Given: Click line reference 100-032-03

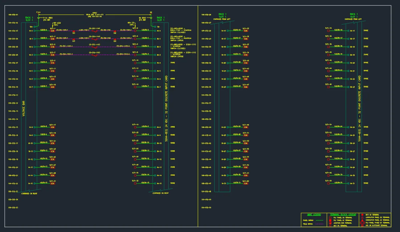Looking at the screenshot, I should [13, 31].
